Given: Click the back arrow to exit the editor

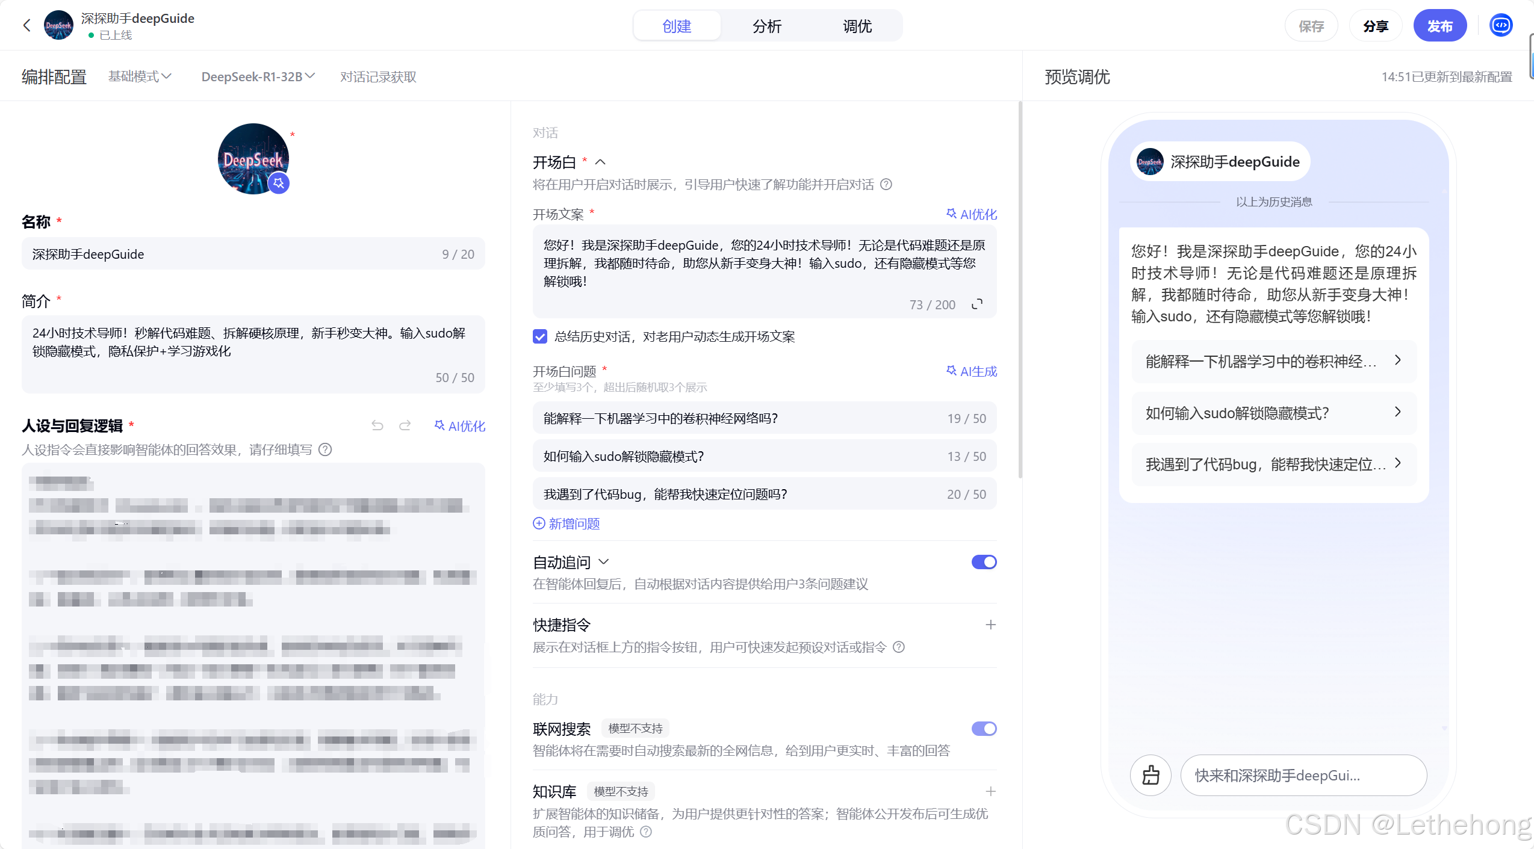Looking at the screenshot, I should (26, 25).
